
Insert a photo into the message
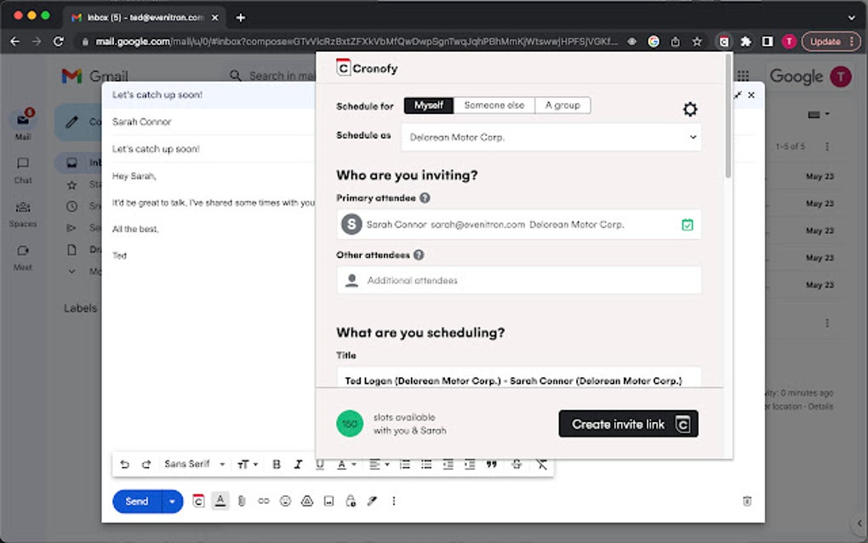328,501
